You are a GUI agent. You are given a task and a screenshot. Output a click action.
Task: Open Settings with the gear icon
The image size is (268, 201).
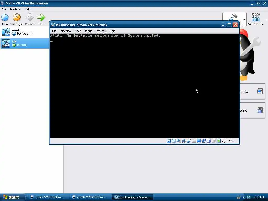point(16,18)
